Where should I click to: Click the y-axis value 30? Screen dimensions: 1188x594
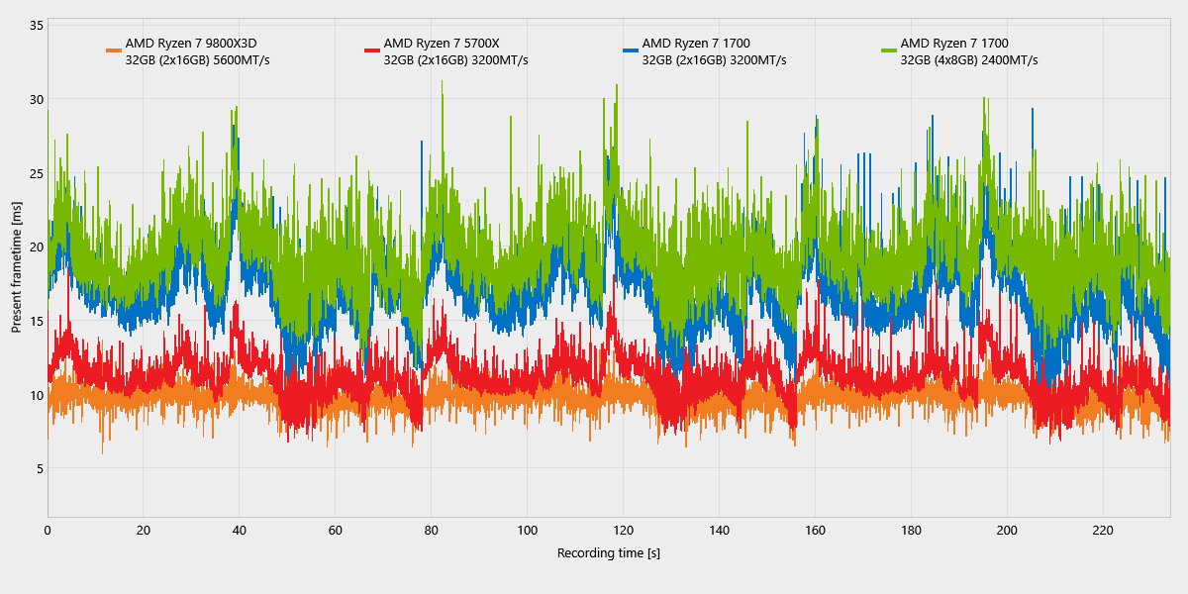pyautogui.click(x=36, y=99)
